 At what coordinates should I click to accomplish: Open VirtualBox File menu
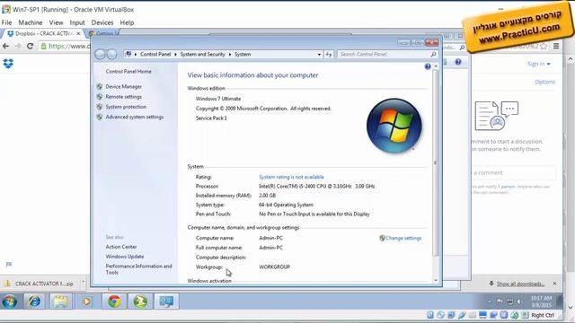(6, 22)
